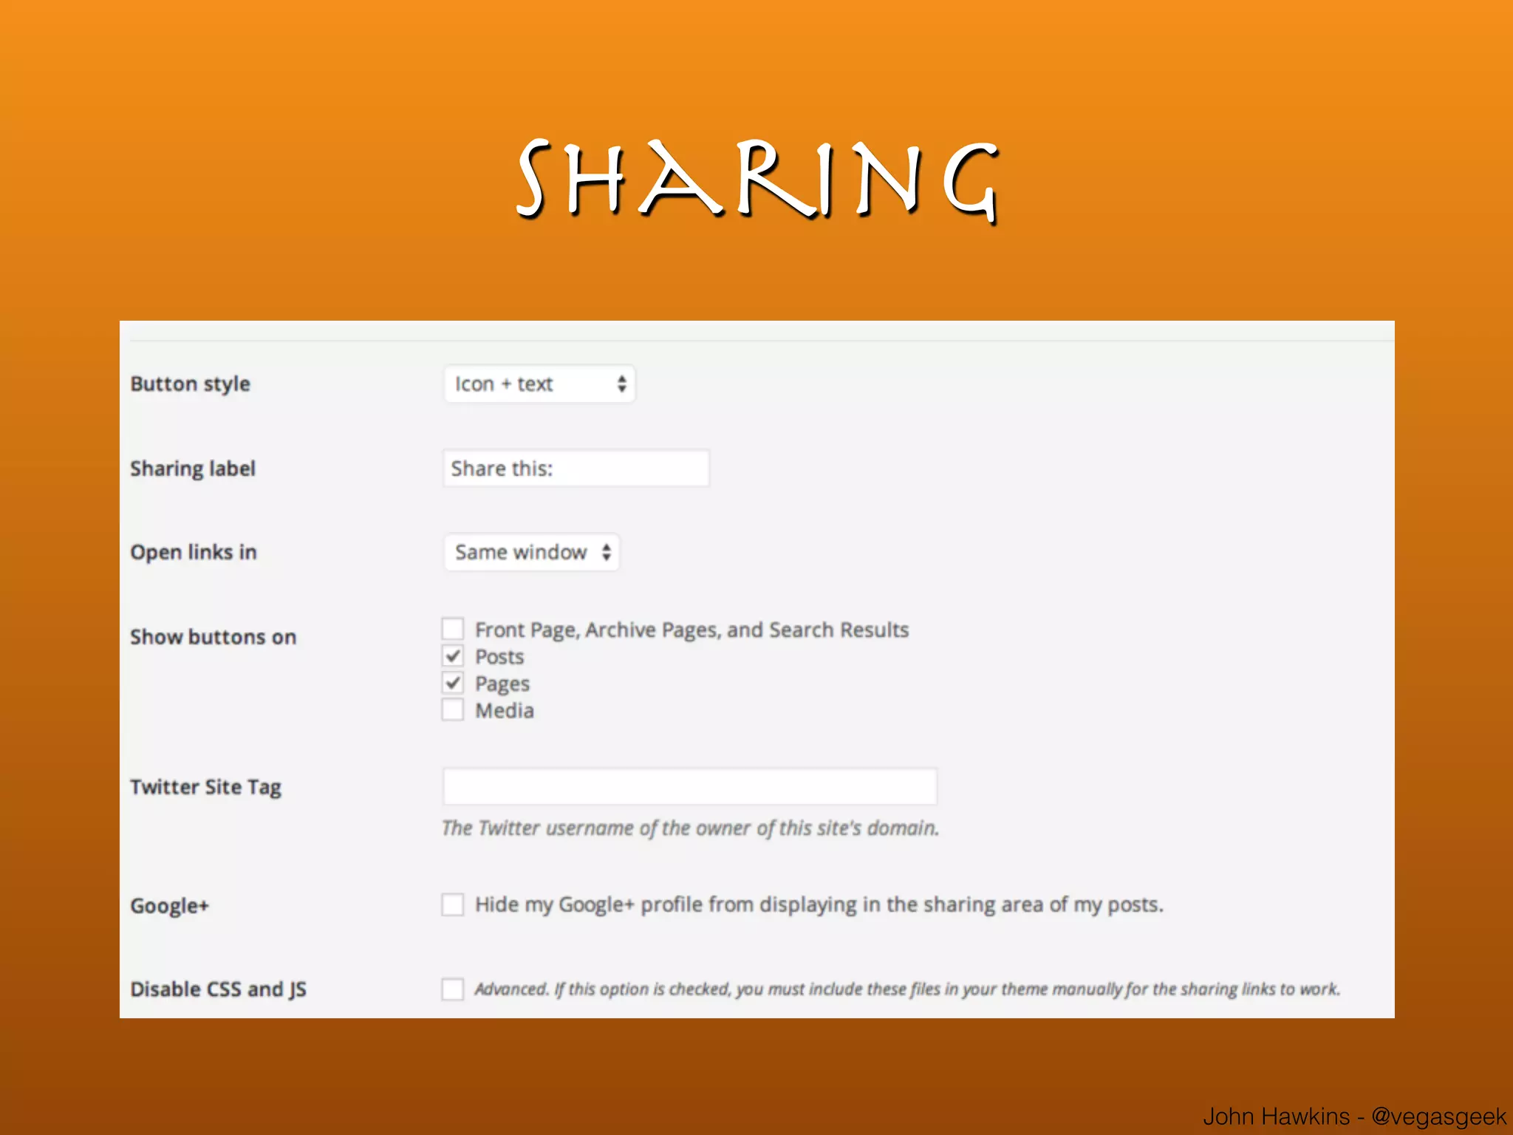Click the Sharing label text field
Viewport: 1513px width, 1135px height.
tap(576, 468)
